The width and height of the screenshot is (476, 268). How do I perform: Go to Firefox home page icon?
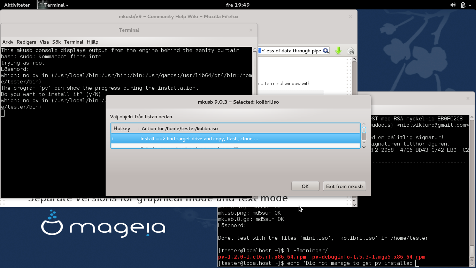[x=351, y=51]
